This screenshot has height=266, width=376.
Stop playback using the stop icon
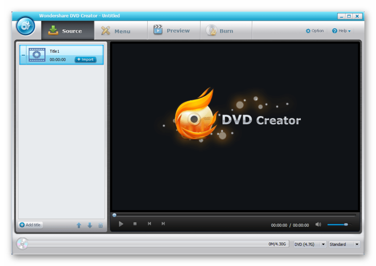[x=135, y=223]
